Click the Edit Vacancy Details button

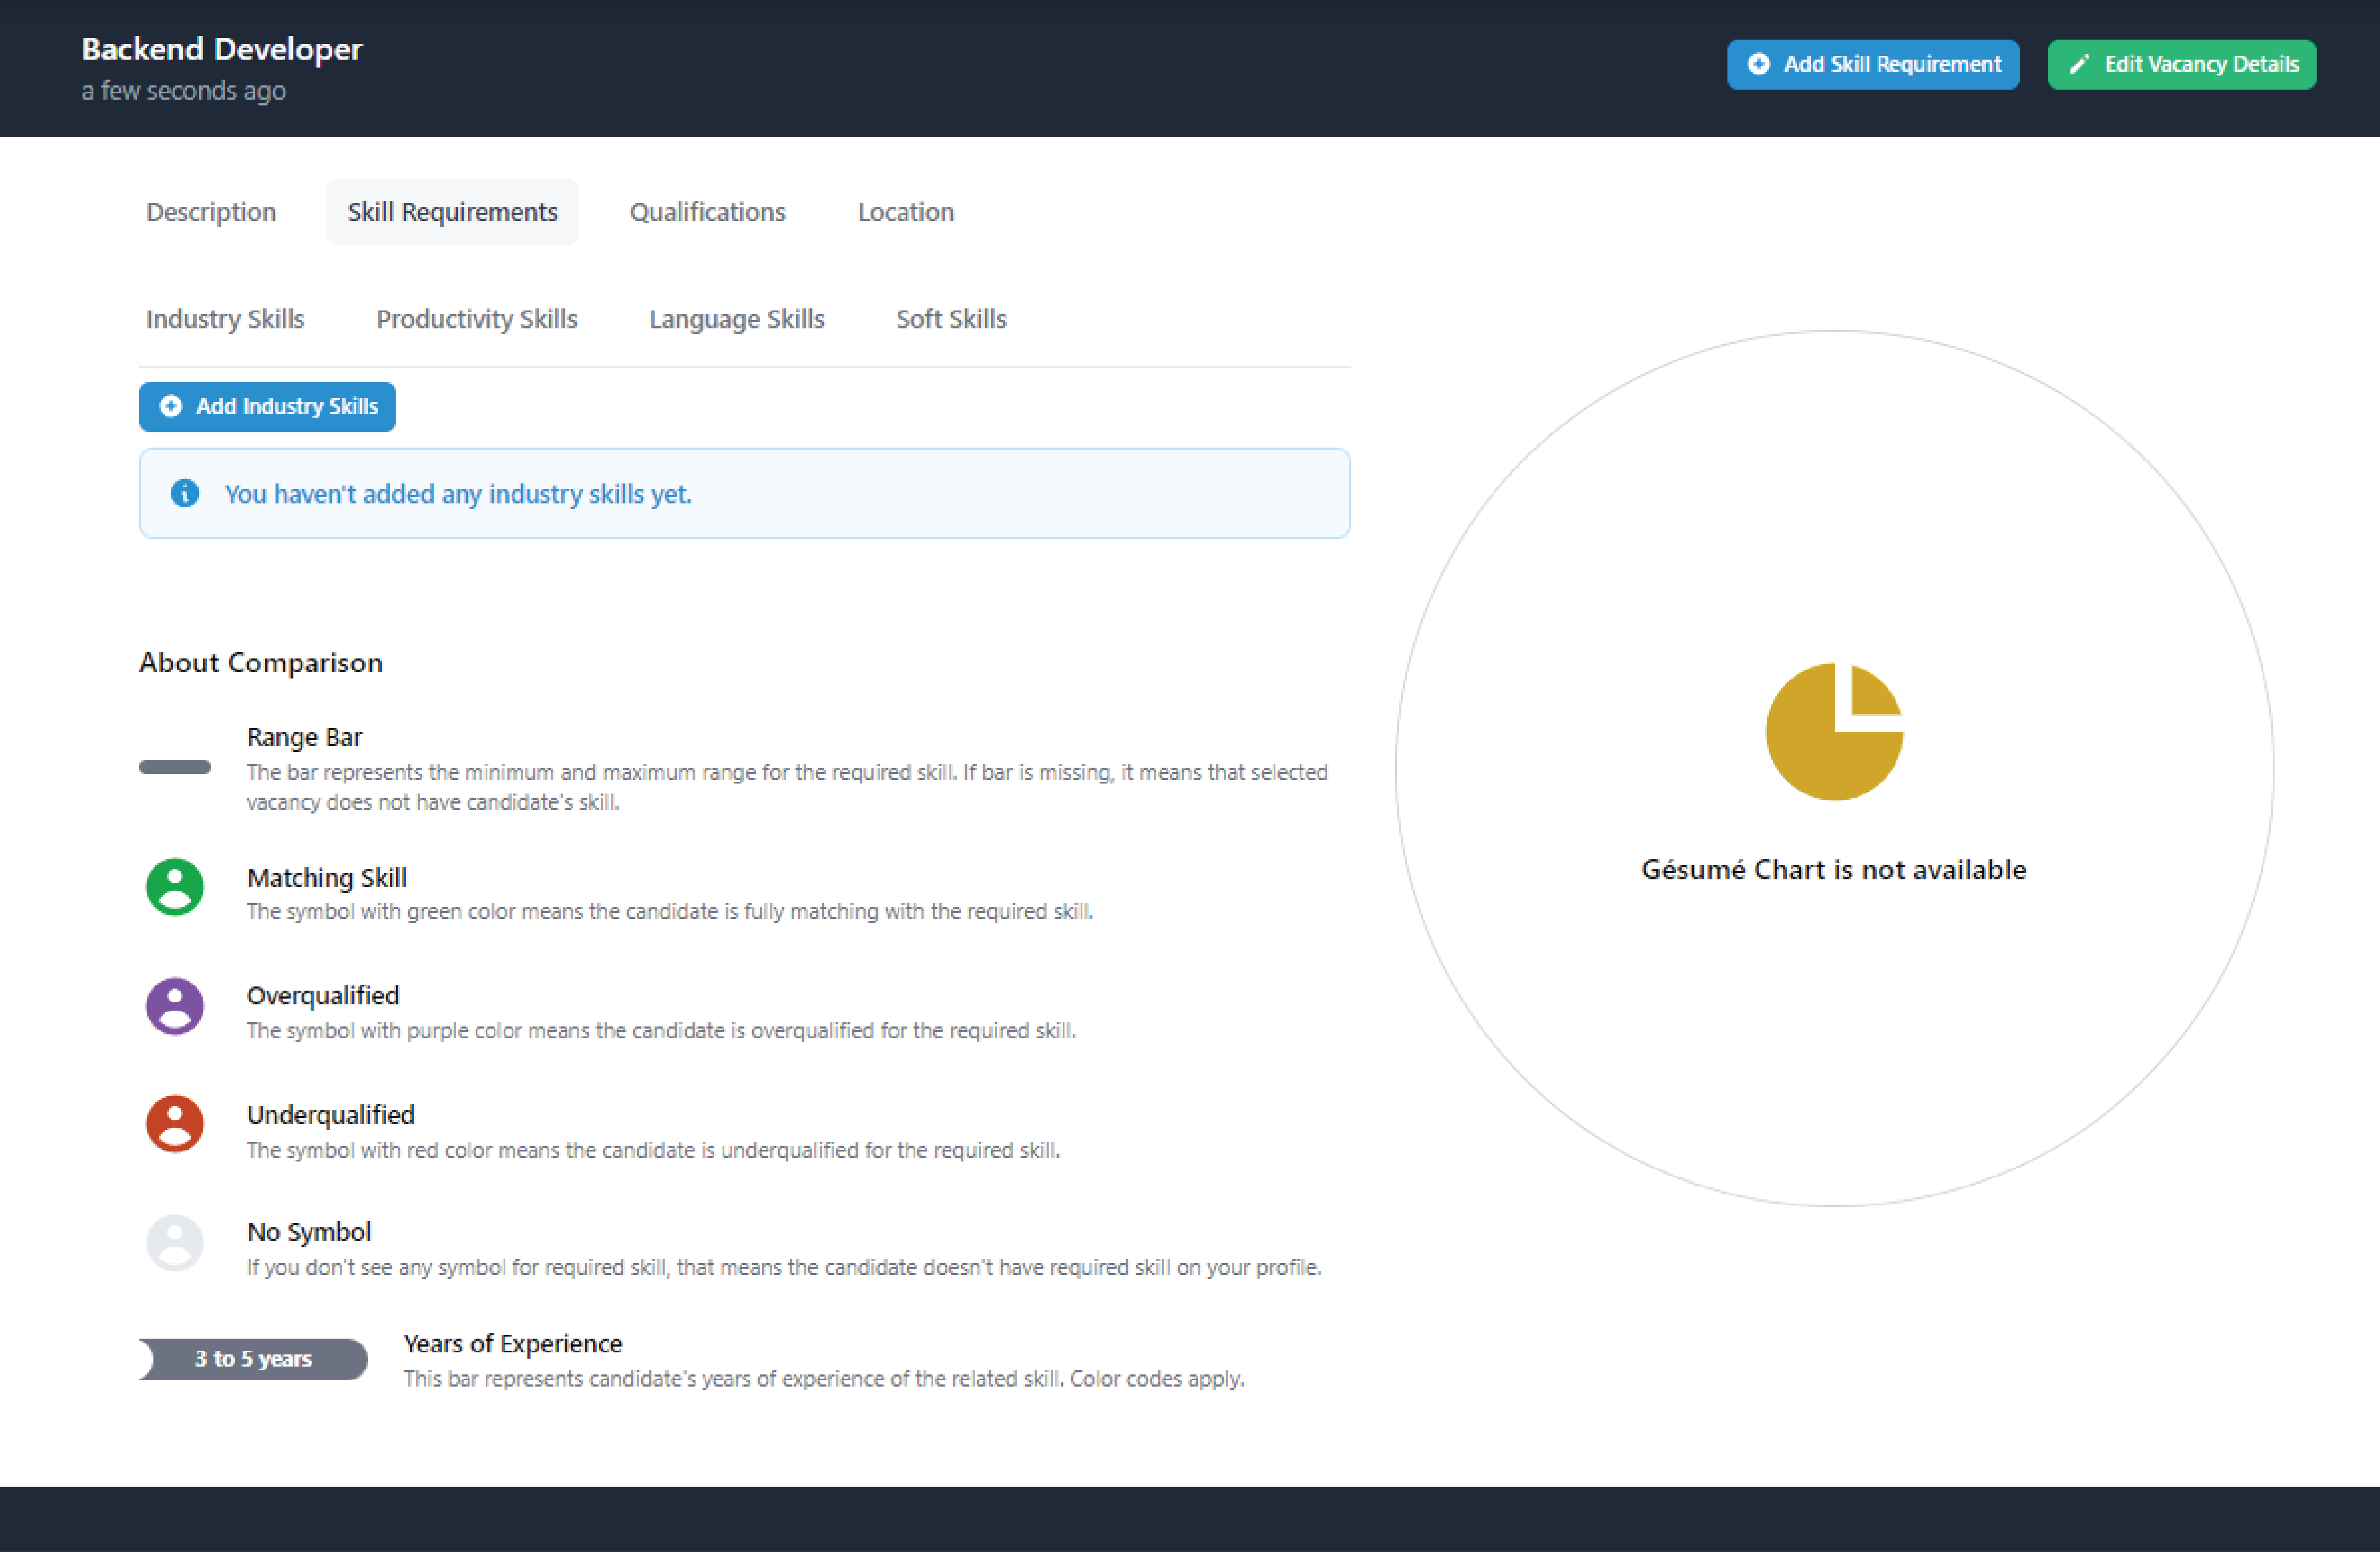[x=2181, y=64]
